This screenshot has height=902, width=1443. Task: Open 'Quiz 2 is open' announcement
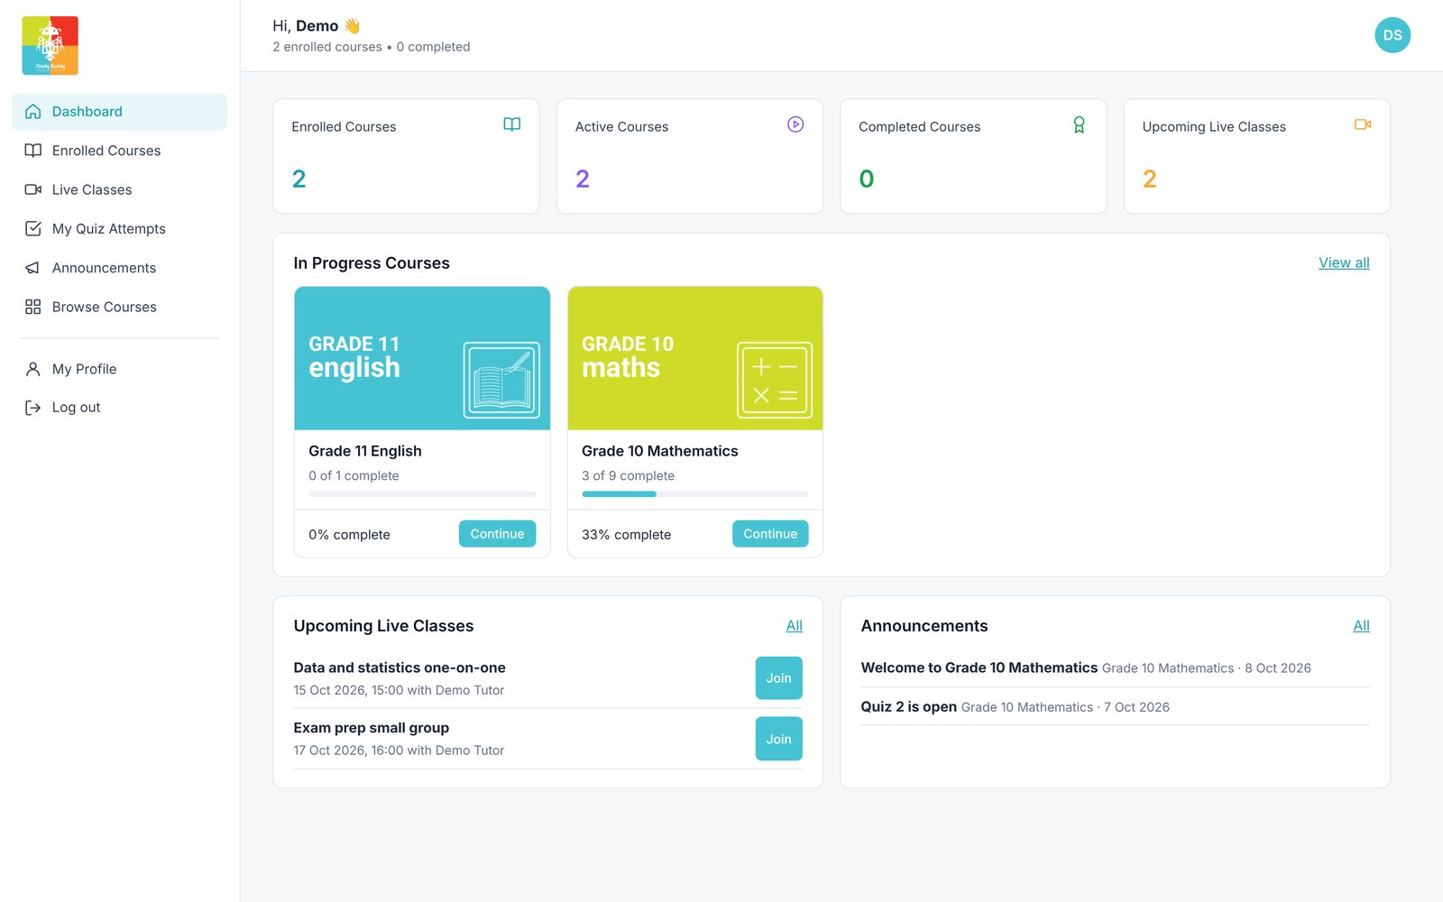click(x=909, y=707)
